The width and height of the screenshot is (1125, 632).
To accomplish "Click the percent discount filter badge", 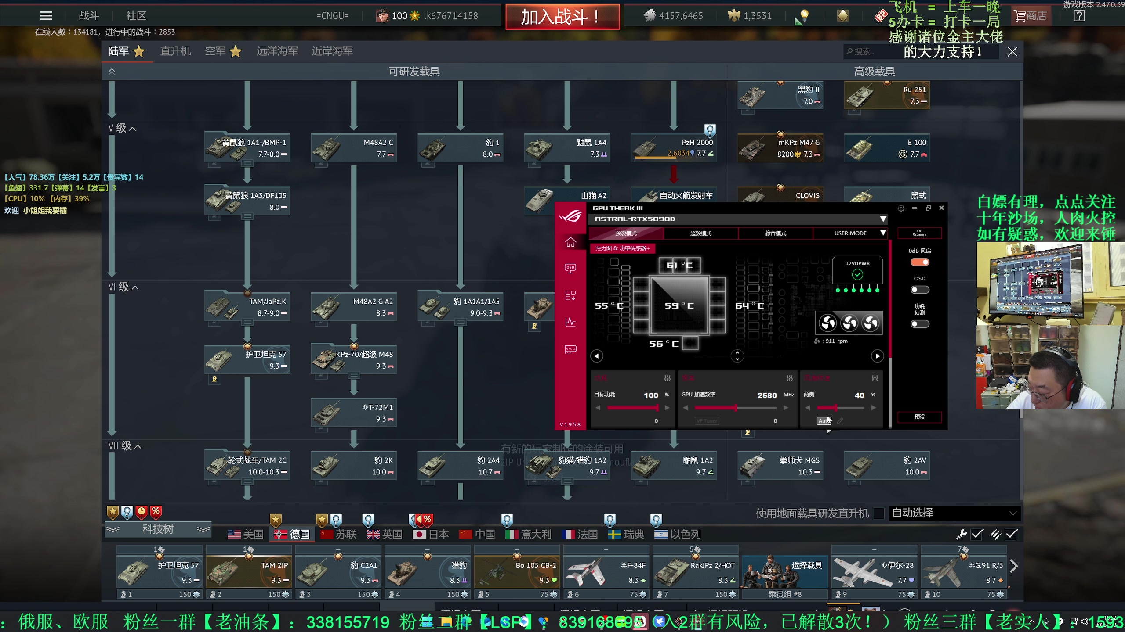I will pos(156,512).
